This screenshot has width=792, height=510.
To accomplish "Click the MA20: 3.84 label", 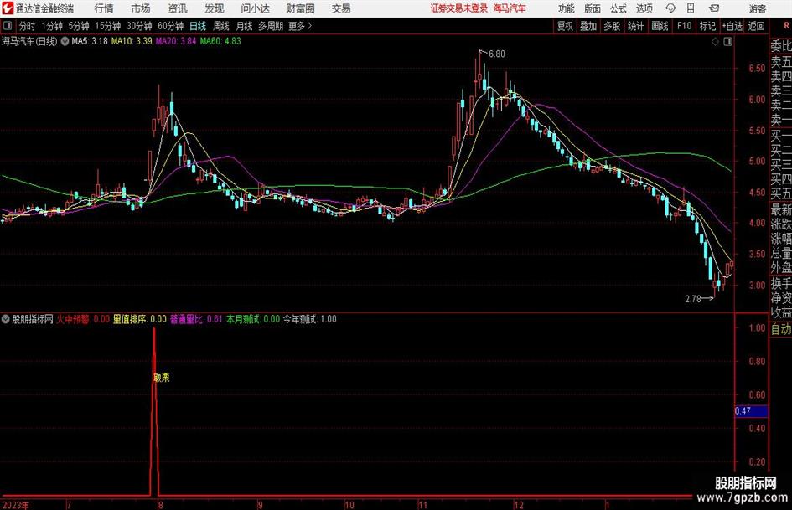I will click(175, 41).
